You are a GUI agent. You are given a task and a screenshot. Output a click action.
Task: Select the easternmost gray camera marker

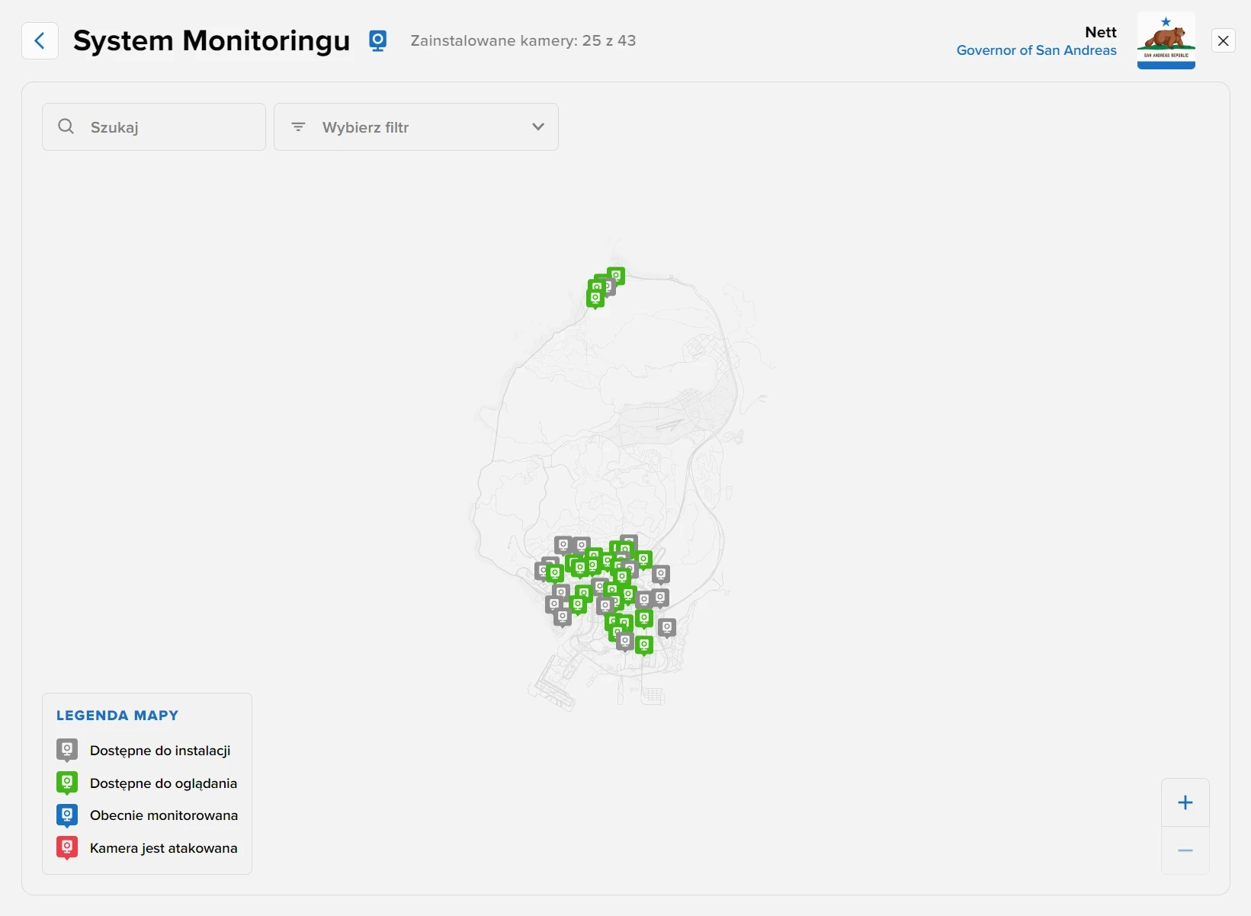coord(667,626)
